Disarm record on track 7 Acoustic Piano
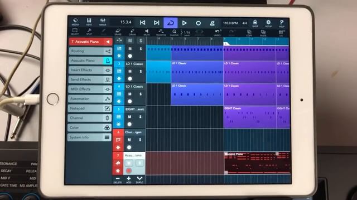Viewport: 357px width, 200px height. coord(129,171)
